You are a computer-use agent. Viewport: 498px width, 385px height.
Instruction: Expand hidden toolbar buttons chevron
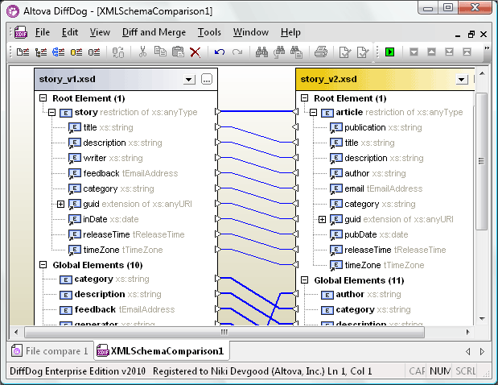487,48
